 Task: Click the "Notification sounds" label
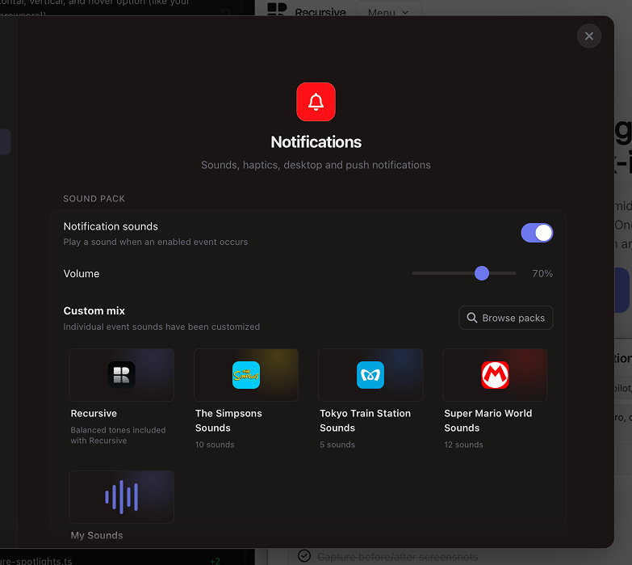point(111,226)
